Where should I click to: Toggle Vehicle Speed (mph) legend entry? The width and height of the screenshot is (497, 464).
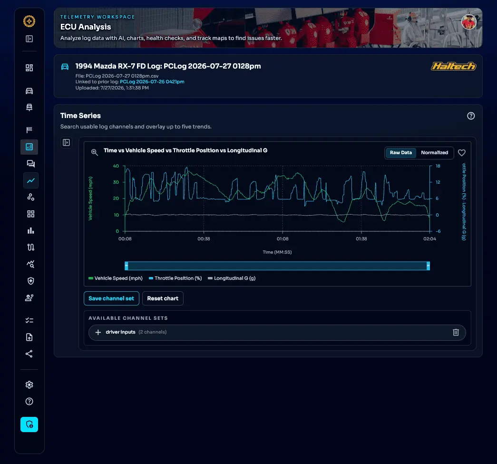coord(116,278)
